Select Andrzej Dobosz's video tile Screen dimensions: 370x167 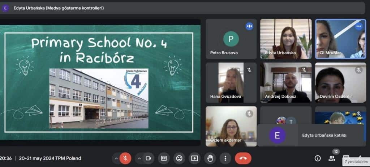tap(285, 83)
